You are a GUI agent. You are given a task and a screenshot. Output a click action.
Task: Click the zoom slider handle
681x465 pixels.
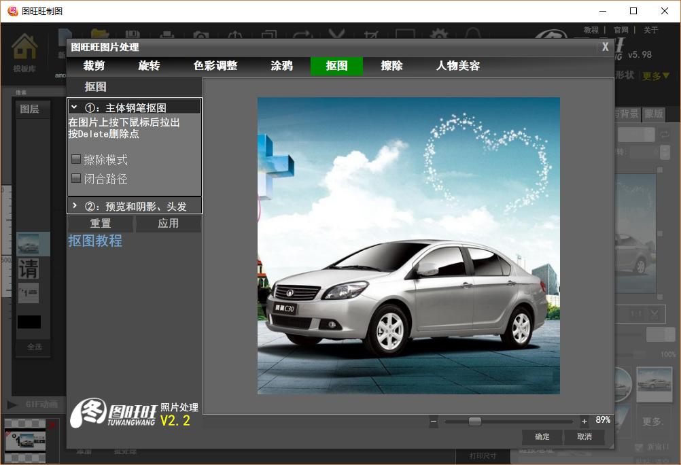coord(474,421)
